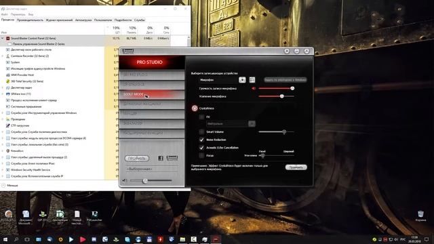Enable the FX checkbox
This screenshot has height=244, width=434.
[201, 117]
